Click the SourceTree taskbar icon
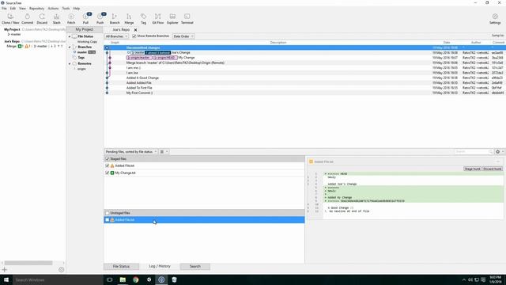The width and height of the screenshot is (506, 285). click(161, 279)
